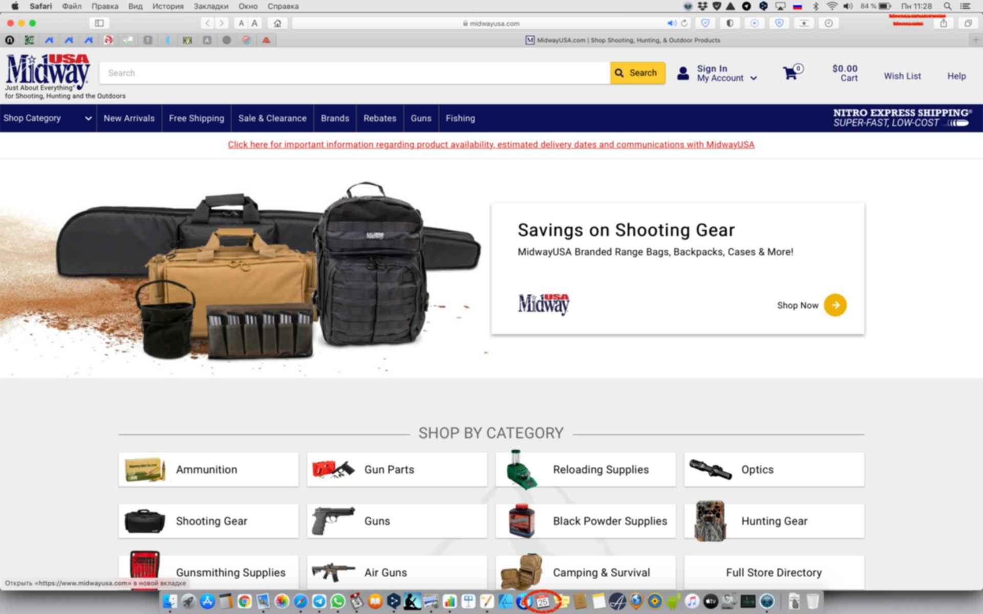The image size is (983, 614).
Task: Open the Safari menu in the menu bar
Action: (x=40, y=6)
